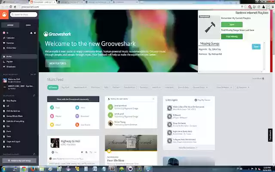Viewport: 275px width, 172px height.
Task: Click the Firefox icon on the taskbar
Action: (33, 169)
